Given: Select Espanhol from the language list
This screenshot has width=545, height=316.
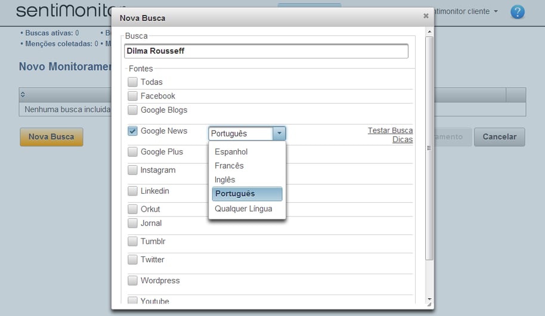Looking at the screenshot, I should click(247, 151).
